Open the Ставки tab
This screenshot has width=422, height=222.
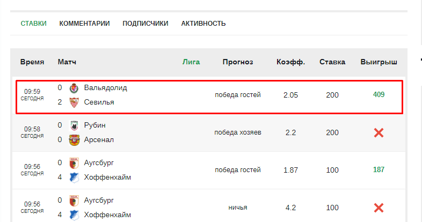(34, 24)
